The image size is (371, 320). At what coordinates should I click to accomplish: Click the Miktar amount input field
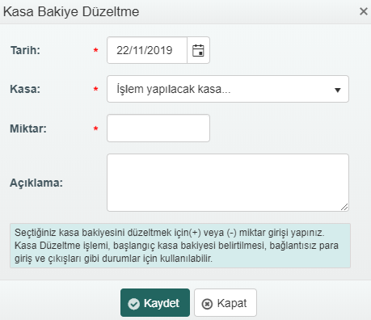(158, 128)
